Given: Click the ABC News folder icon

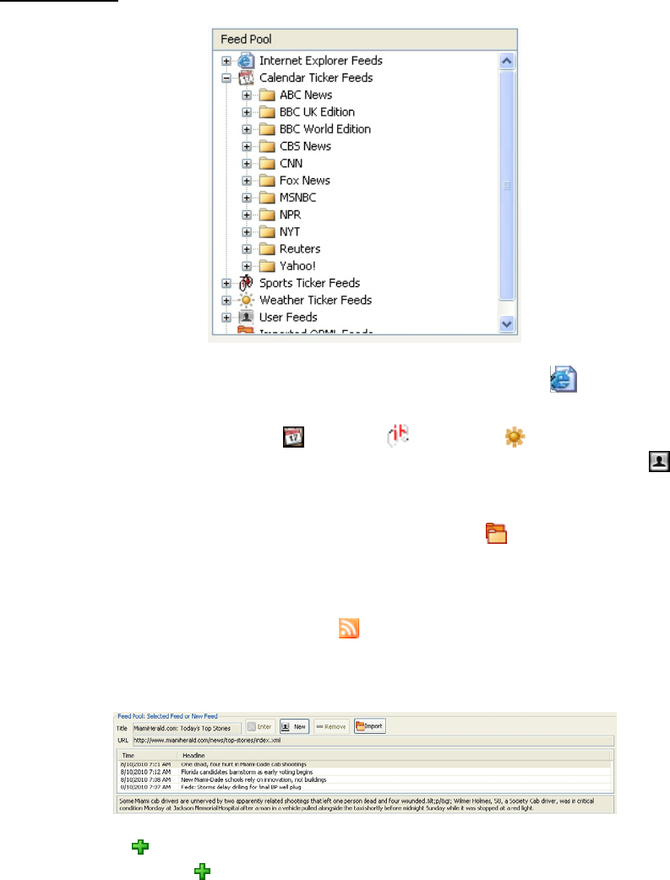Looking at the screenshot, I should click(267, 95).
